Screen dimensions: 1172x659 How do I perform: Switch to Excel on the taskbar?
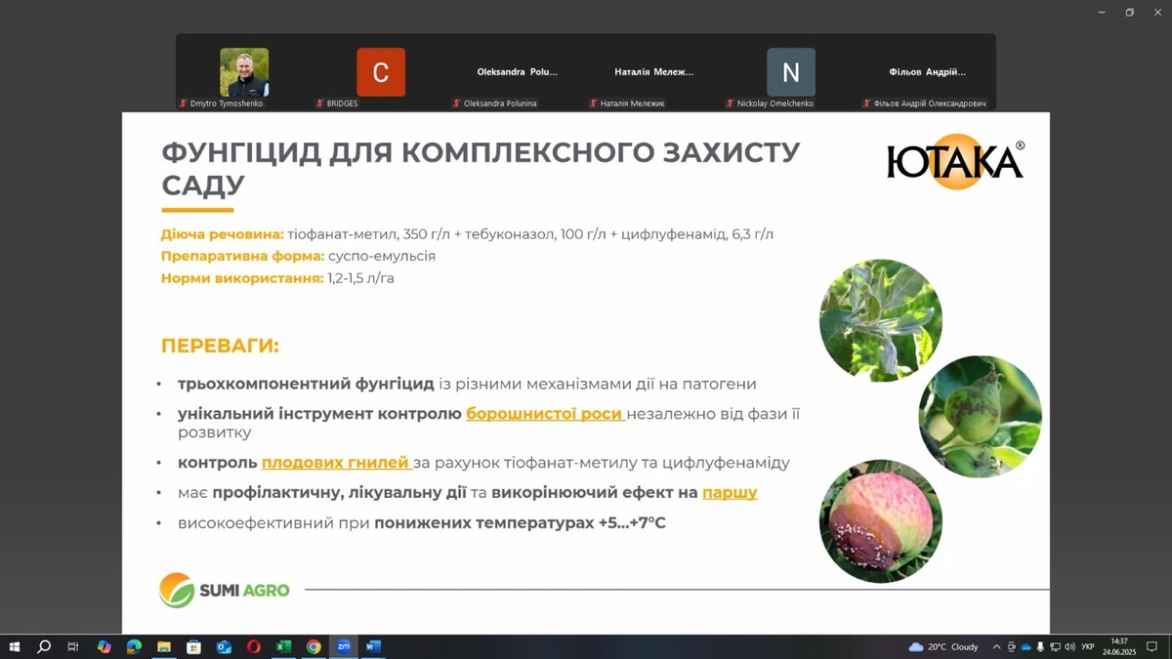click(x=283, y=646)
